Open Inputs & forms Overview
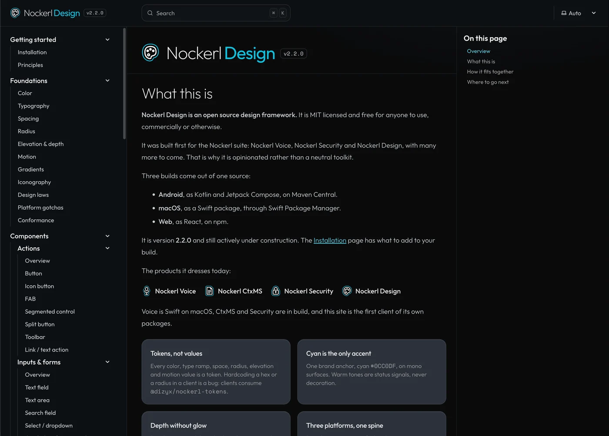The width and height of the screenshot is (609, 436). [x=37, y=375]
